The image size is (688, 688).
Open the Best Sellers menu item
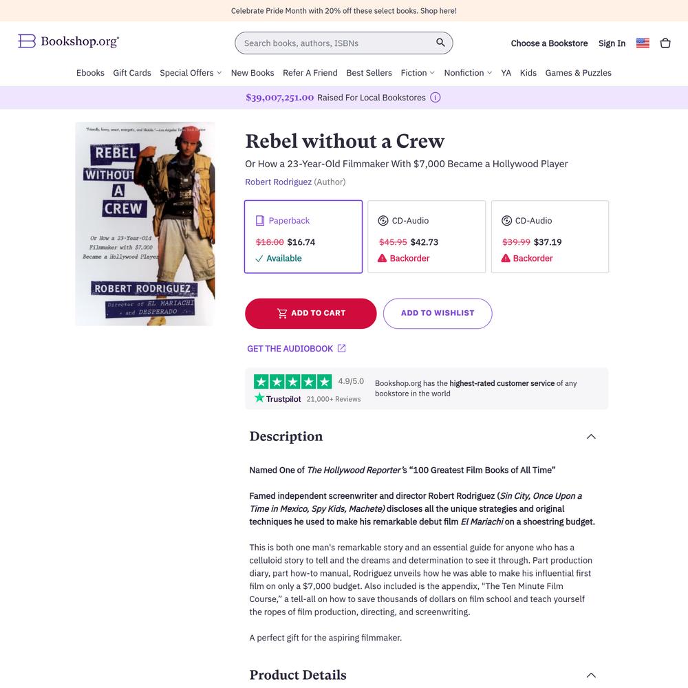pos(369,73)
